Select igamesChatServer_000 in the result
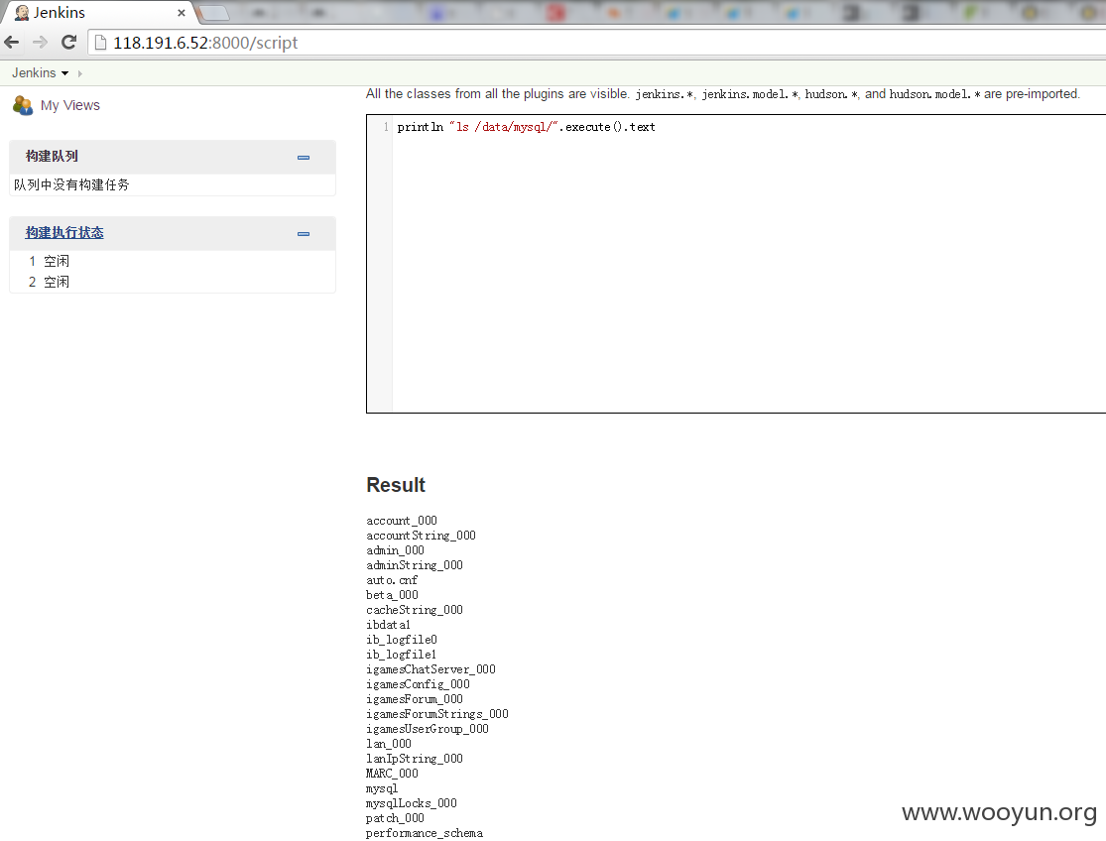Viewport: 1106px width, 841px height. (x=430, y=669)
